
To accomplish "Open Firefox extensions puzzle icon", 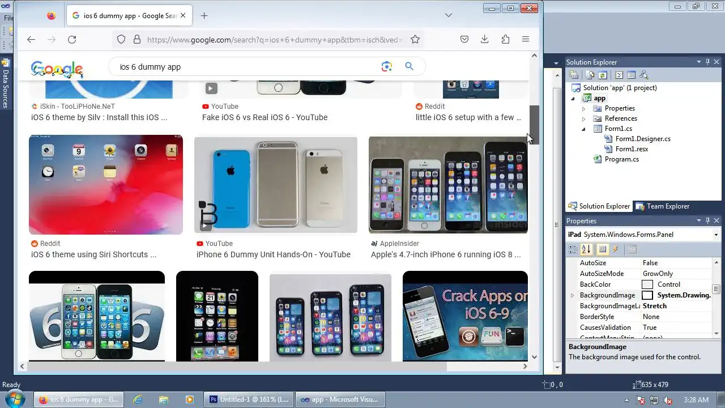I will 505,39.
